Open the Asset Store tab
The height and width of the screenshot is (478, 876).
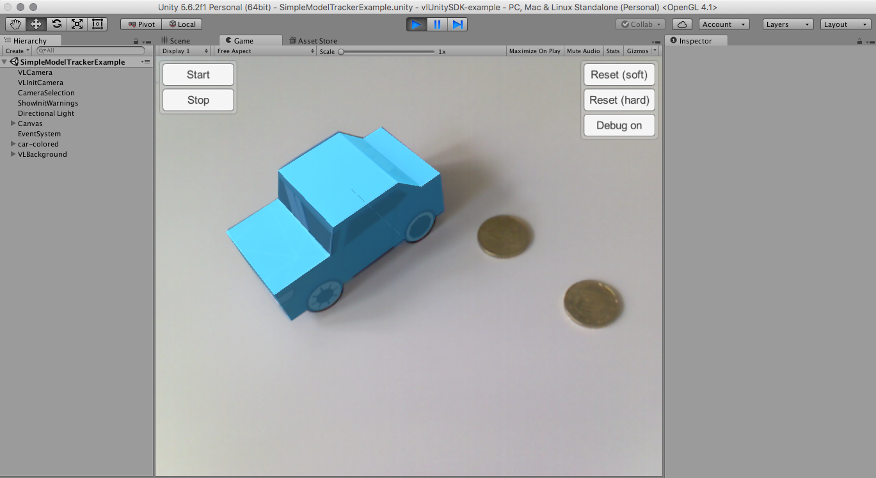314,40
